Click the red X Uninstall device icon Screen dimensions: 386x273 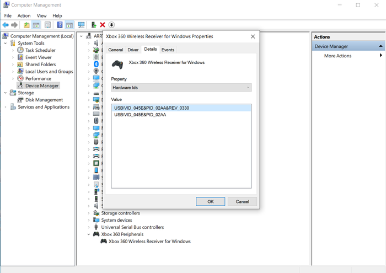click(103, 25)
